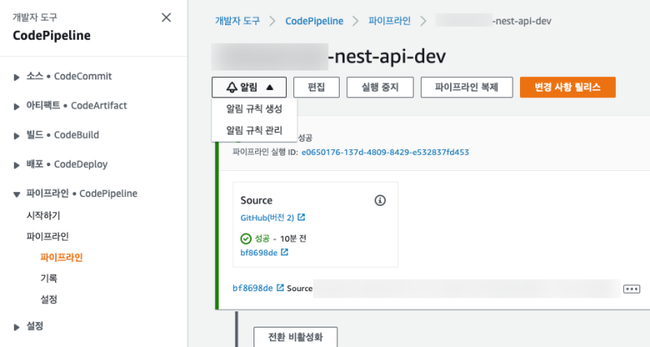
Task: Expand the 빌드 CodeBuild section
Action: (x=16, y=135)
